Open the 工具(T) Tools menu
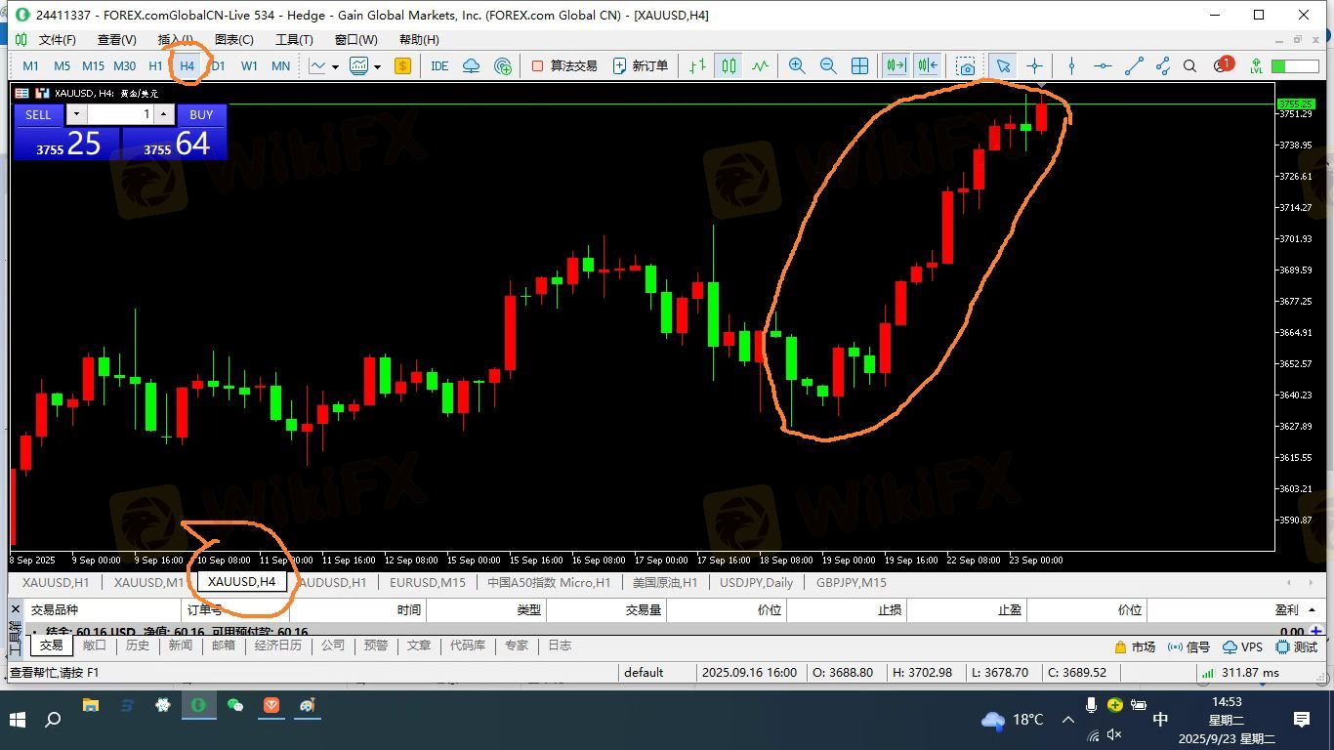The image size is (1334, 750). 294,40
